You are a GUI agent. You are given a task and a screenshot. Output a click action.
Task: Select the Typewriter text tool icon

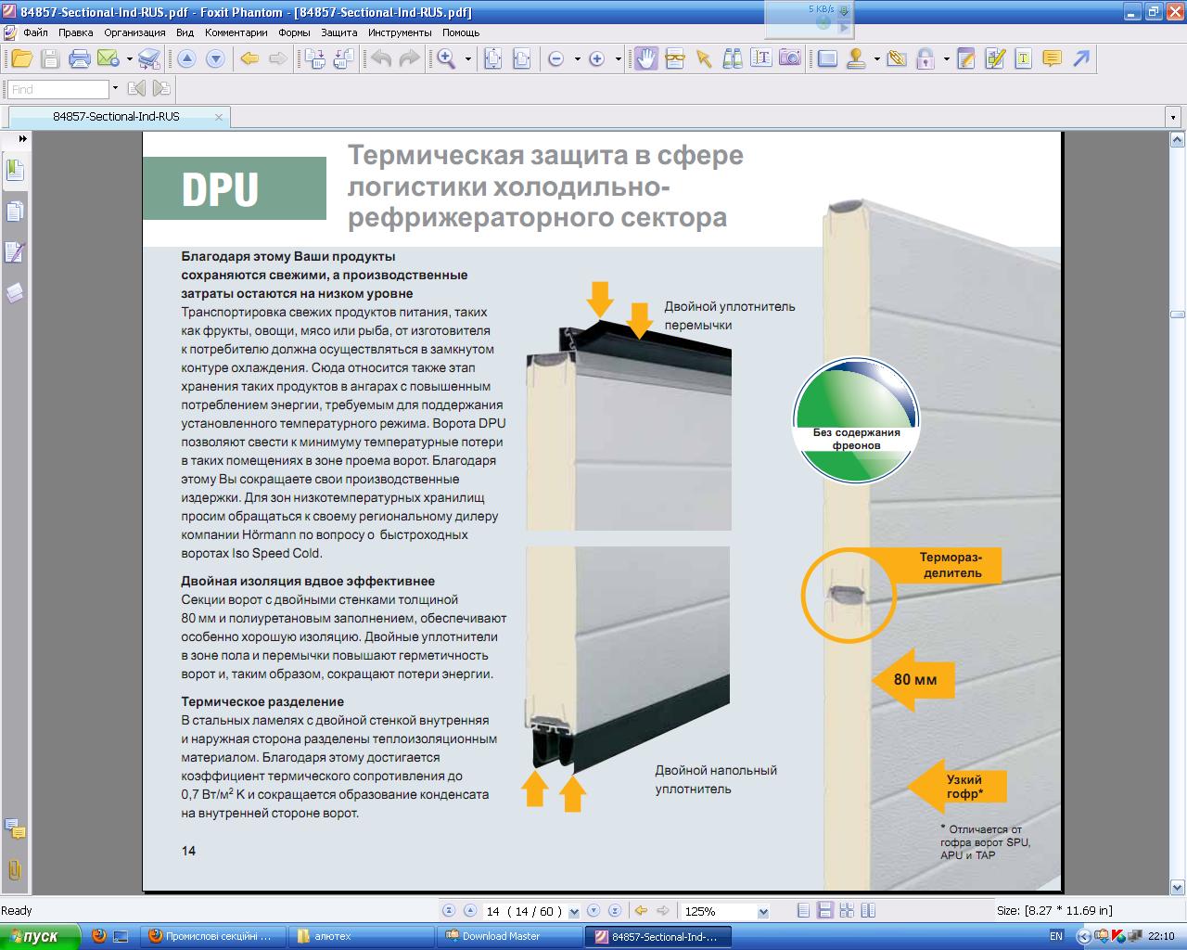coord(761,58)
